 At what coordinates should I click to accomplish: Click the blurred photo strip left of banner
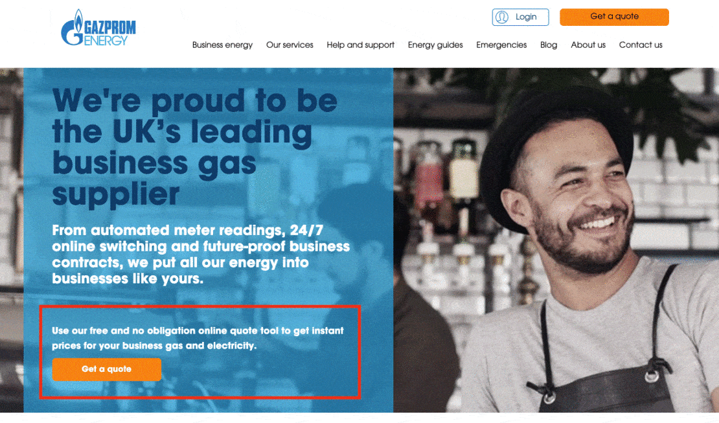(12, 240)
